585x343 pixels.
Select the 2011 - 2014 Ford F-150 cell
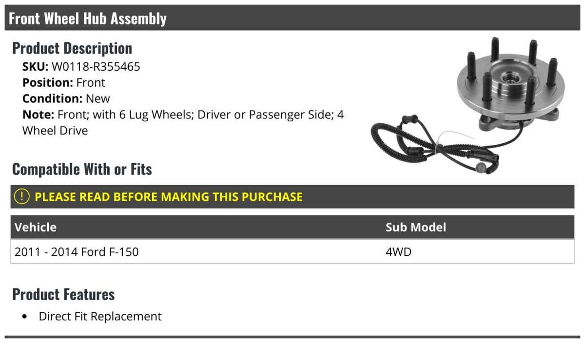pyautogui.click(x=77, y=252)
